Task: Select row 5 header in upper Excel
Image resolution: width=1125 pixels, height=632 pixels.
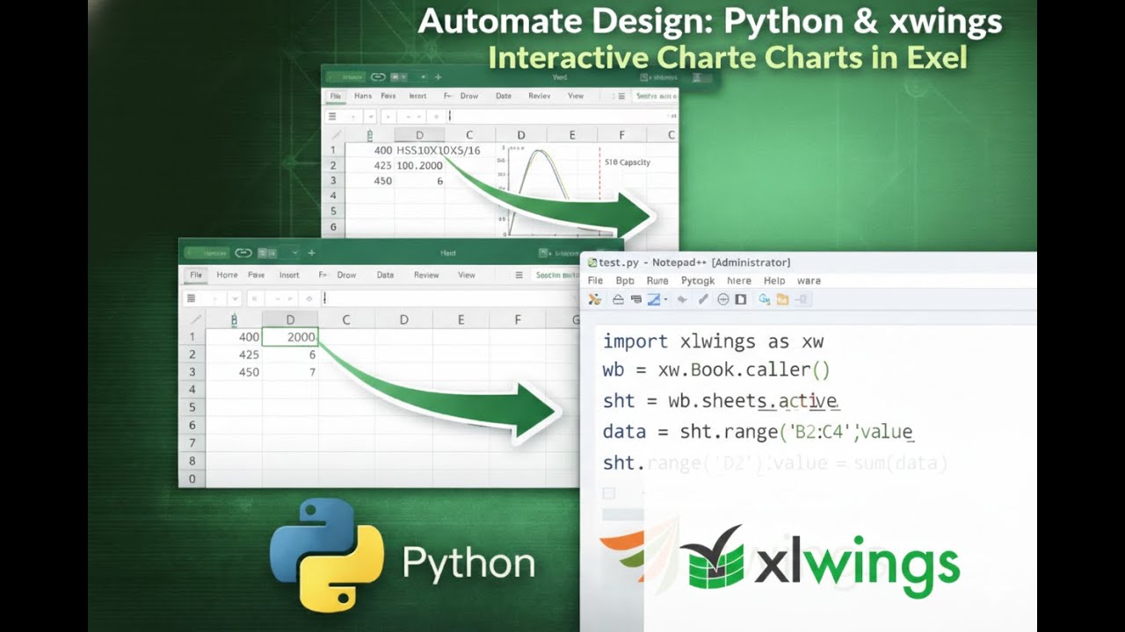Action: [x=333, y=211]
